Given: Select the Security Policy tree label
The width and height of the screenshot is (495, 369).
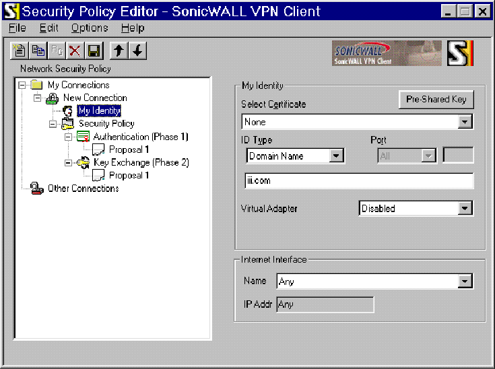Looking at the screenshot, I should pos(106,124).
